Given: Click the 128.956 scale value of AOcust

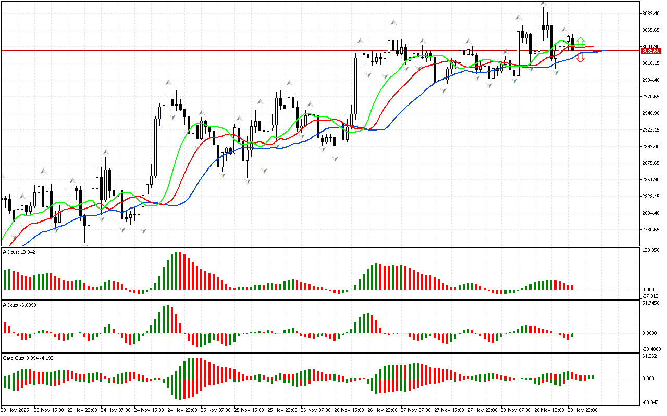Looking at the screenshot, I should (x=651, y=250).
